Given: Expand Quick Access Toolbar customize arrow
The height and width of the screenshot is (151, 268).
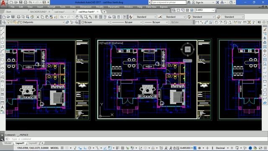Looking at the screenshot, I should (x=49, y=3).
